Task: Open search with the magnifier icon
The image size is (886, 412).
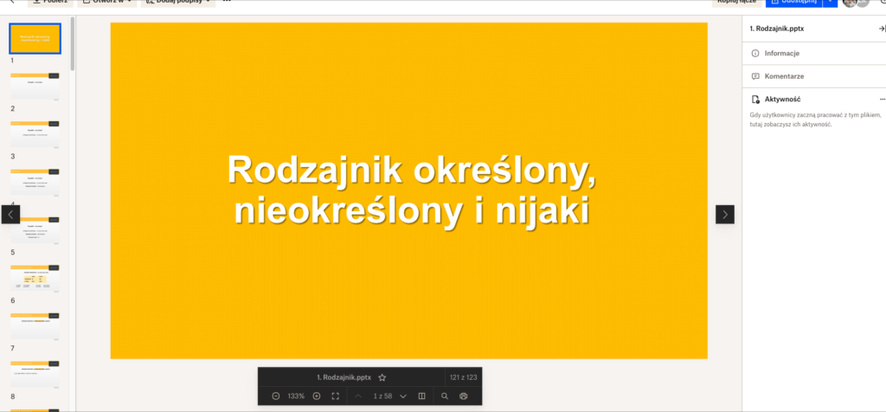Action: (x=445, y=396)
